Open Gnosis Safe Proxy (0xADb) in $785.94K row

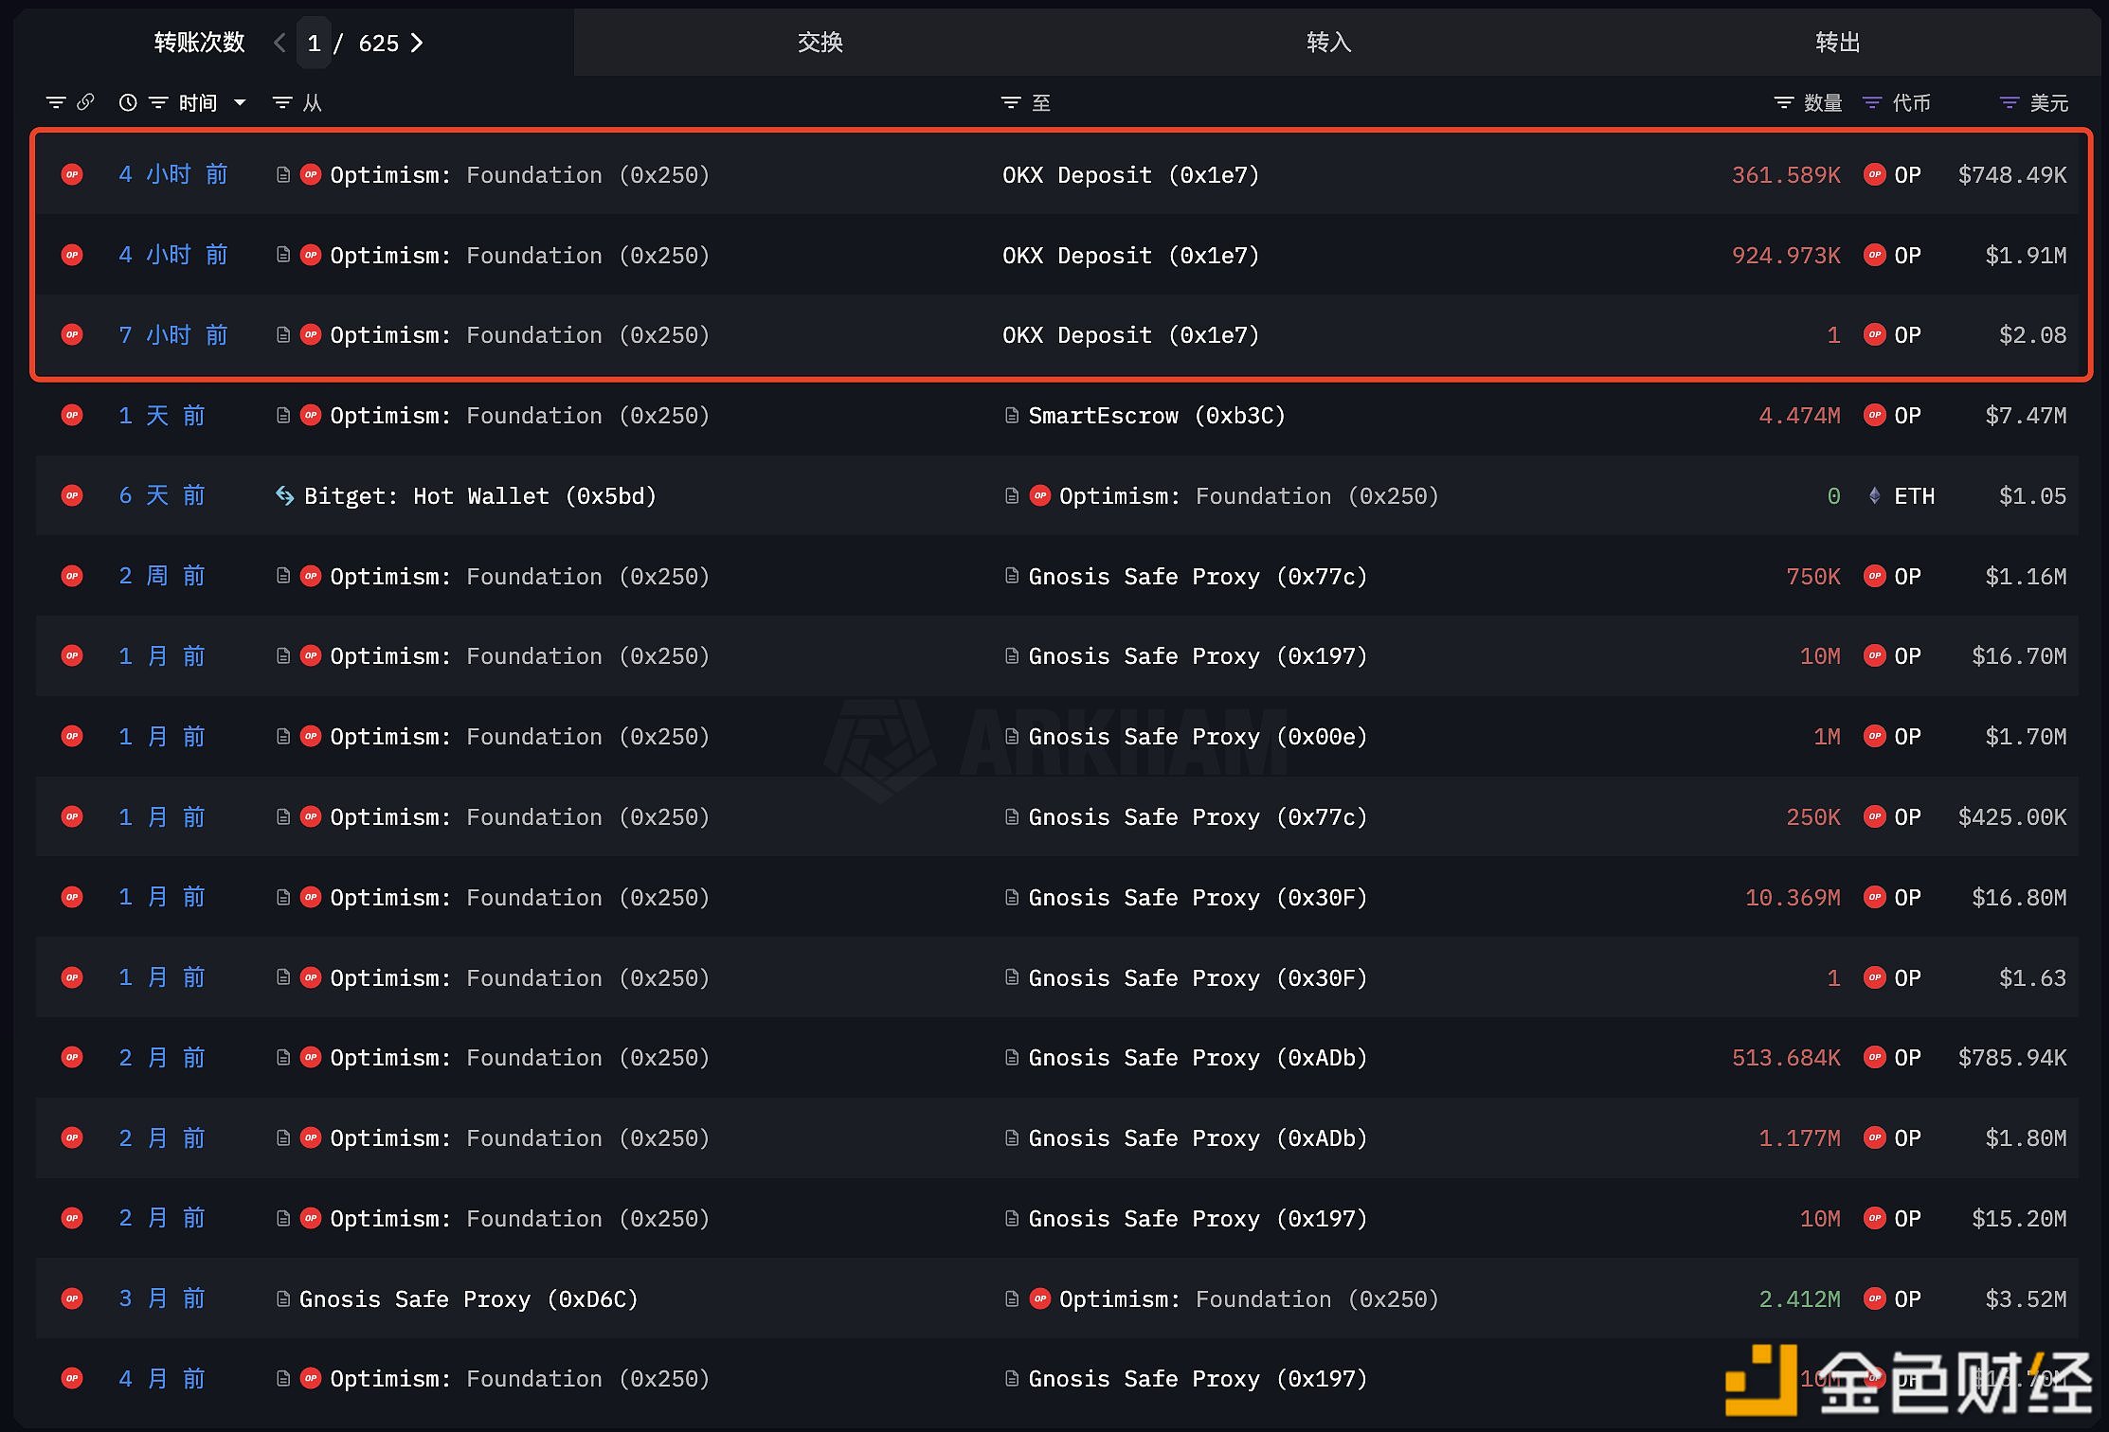(x=1199, y=1058)
